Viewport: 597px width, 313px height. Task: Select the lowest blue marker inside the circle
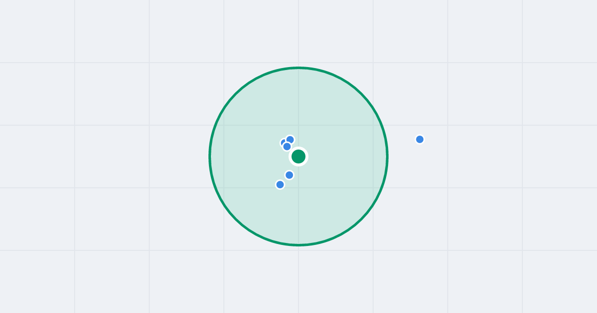click(280, 184)
